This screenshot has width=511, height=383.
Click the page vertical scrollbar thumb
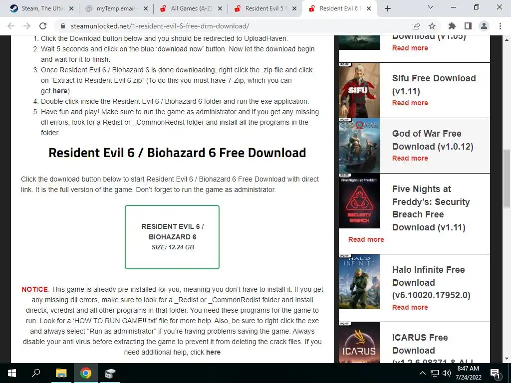pos(507,179)
